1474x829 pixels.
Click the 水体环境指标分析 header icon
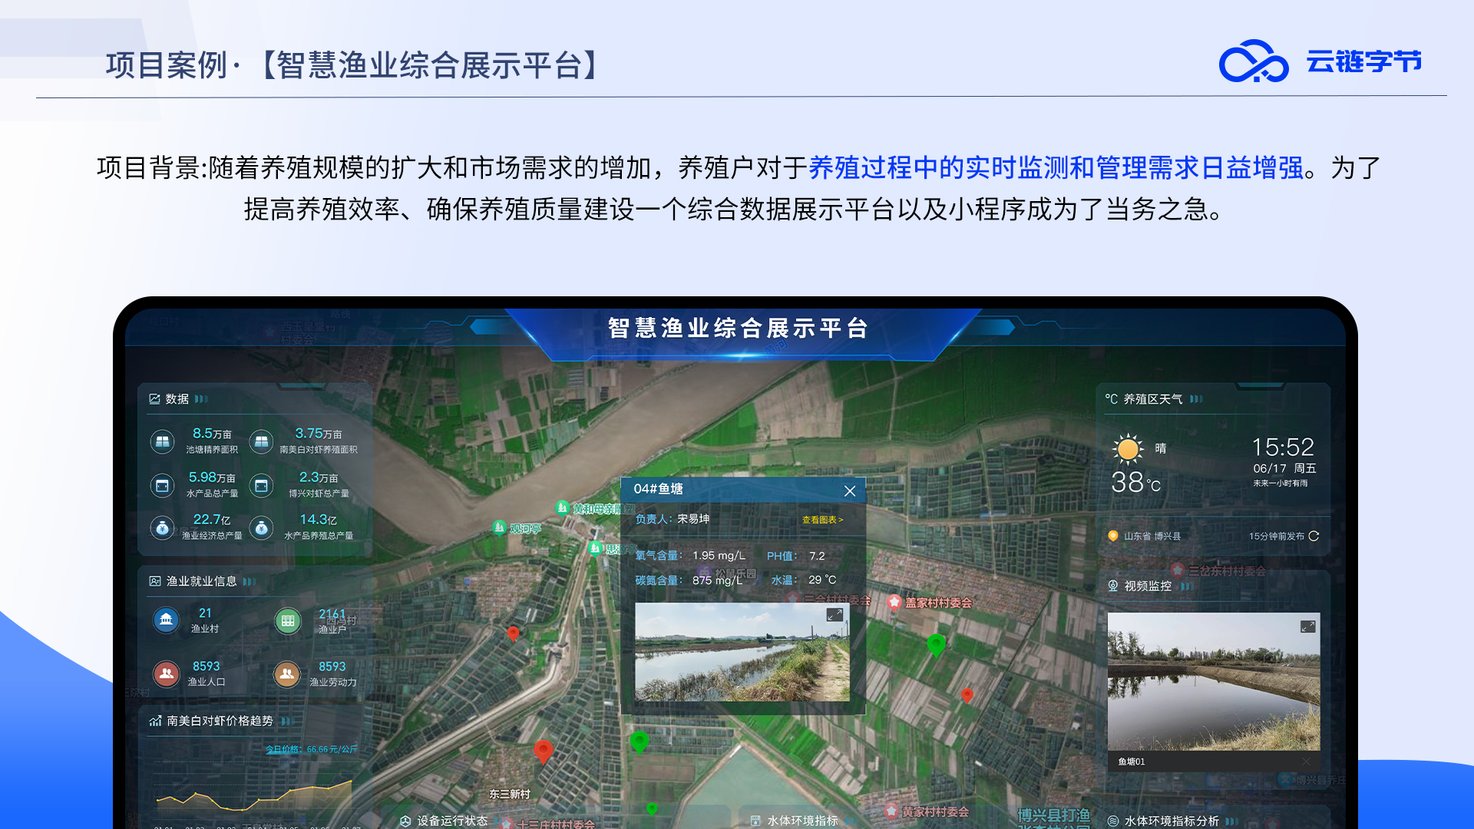coord(1112,821)
